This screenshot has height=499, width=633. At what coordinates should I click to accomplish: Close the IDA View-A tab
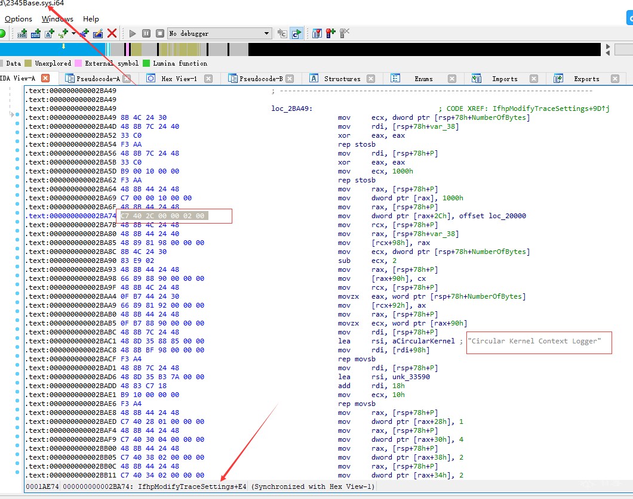click(x=45, y=78)
